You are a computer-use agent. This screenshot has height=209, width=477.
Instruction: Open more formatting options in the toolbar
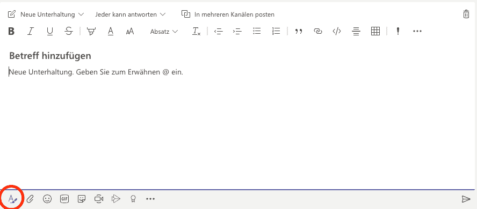point(417,31)
